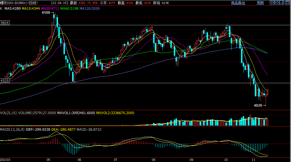Click the 08 month axis label
The width and height of the screenshot is (291, 162).
(153, 160)
